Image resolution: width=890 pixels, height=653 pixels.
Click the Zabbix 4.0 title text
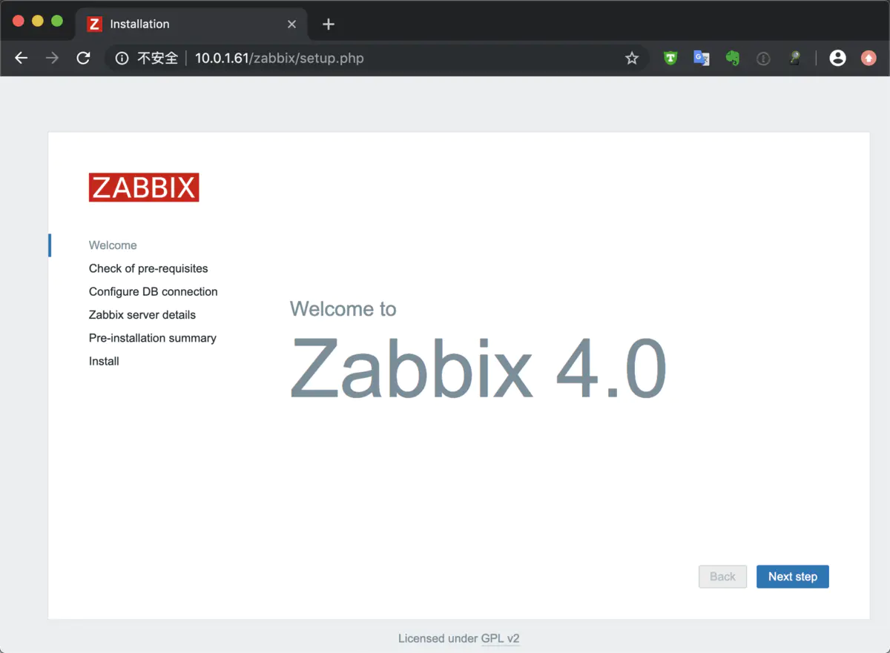[x=478, y=368]
